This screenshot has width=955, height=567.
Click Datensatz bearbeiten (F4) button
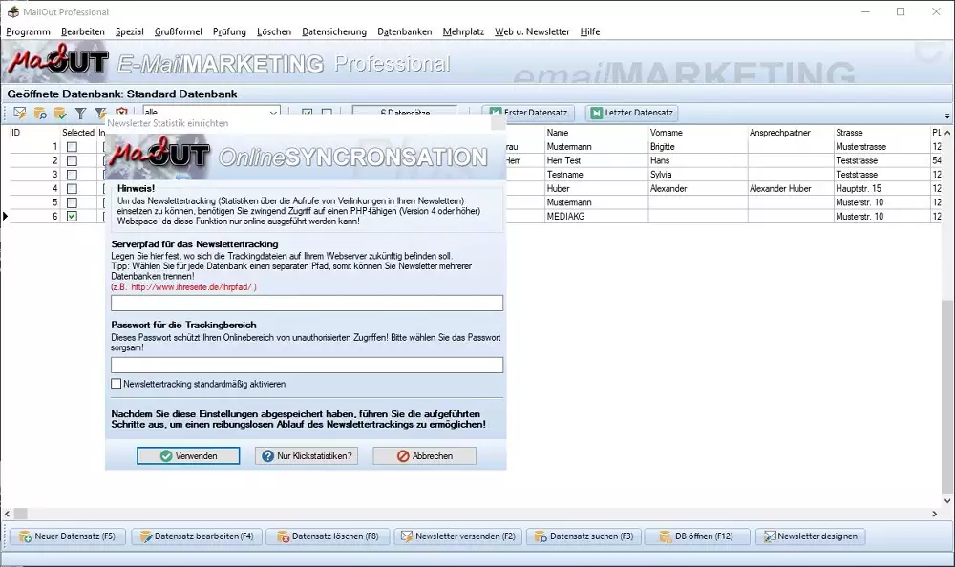[x=197, y=536]
